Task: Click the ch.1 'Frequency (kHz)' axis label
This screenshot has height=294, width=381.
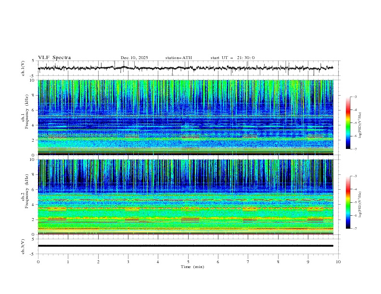Action: (27, 112)
